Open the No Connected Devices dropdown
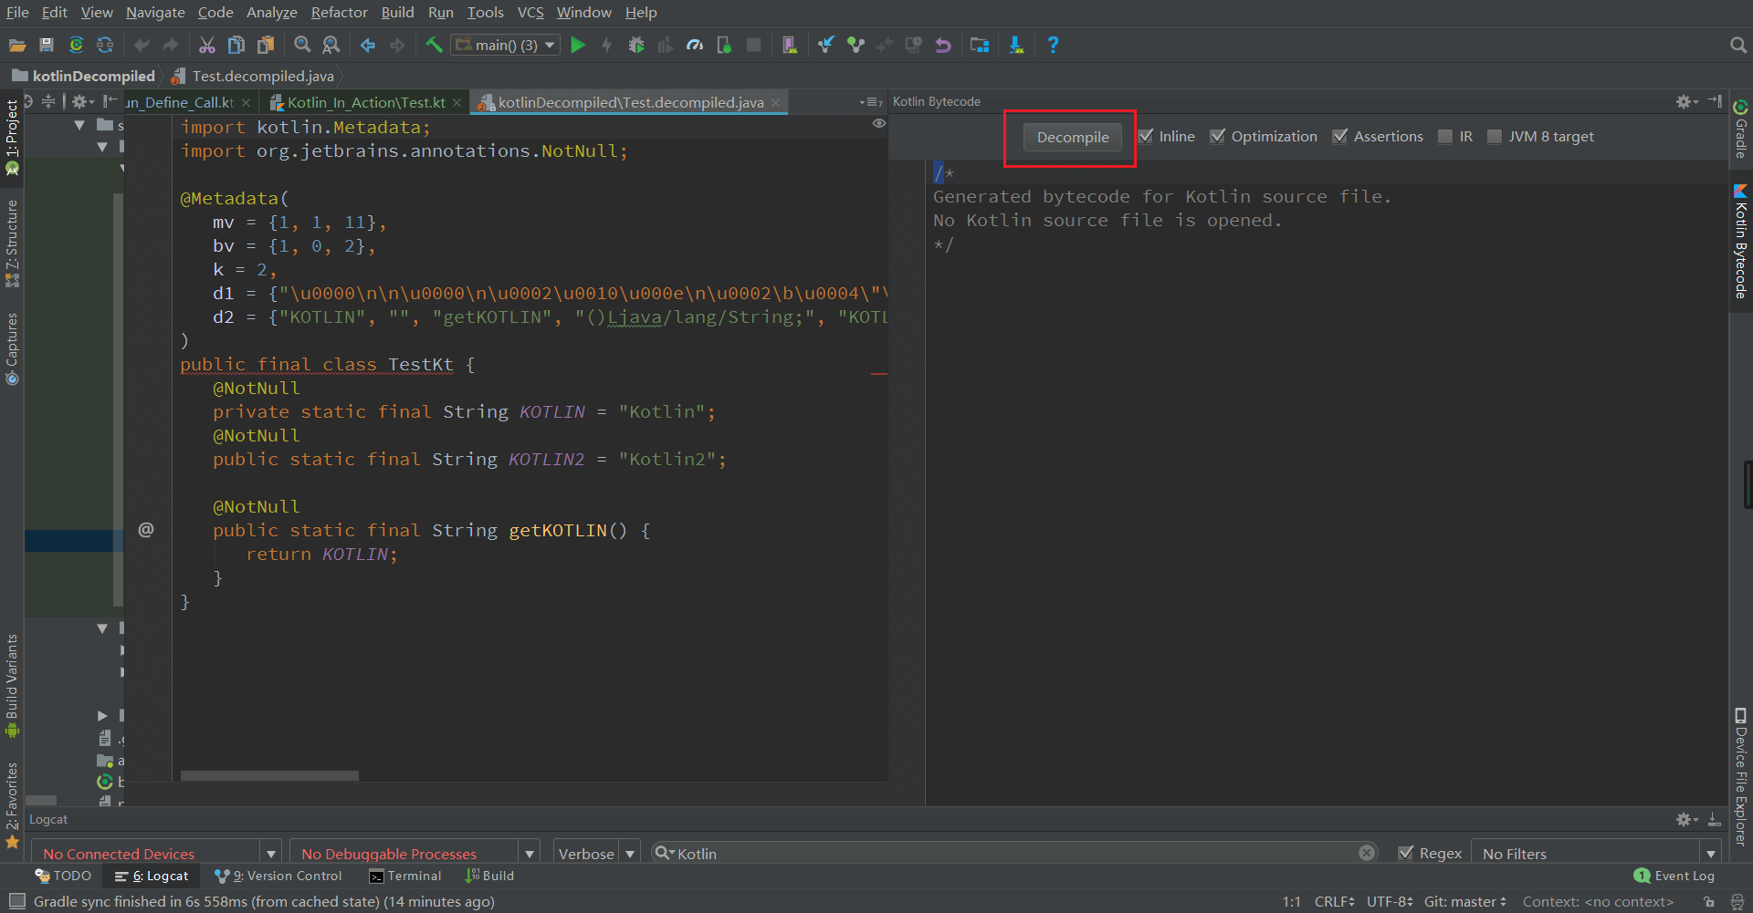 pos(270,852)
